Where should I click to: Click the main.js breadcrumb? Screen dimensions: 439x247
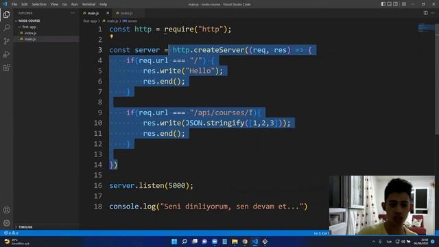point(110,21)
